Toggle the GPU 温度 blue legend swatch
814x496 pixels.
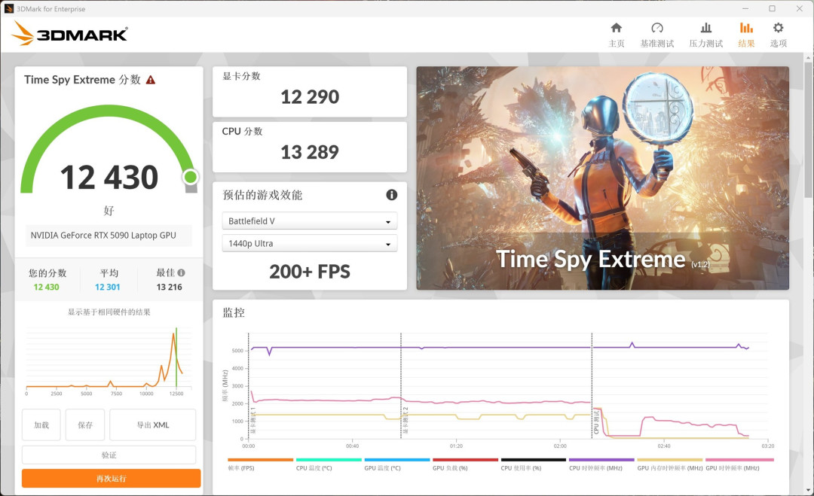397,460
